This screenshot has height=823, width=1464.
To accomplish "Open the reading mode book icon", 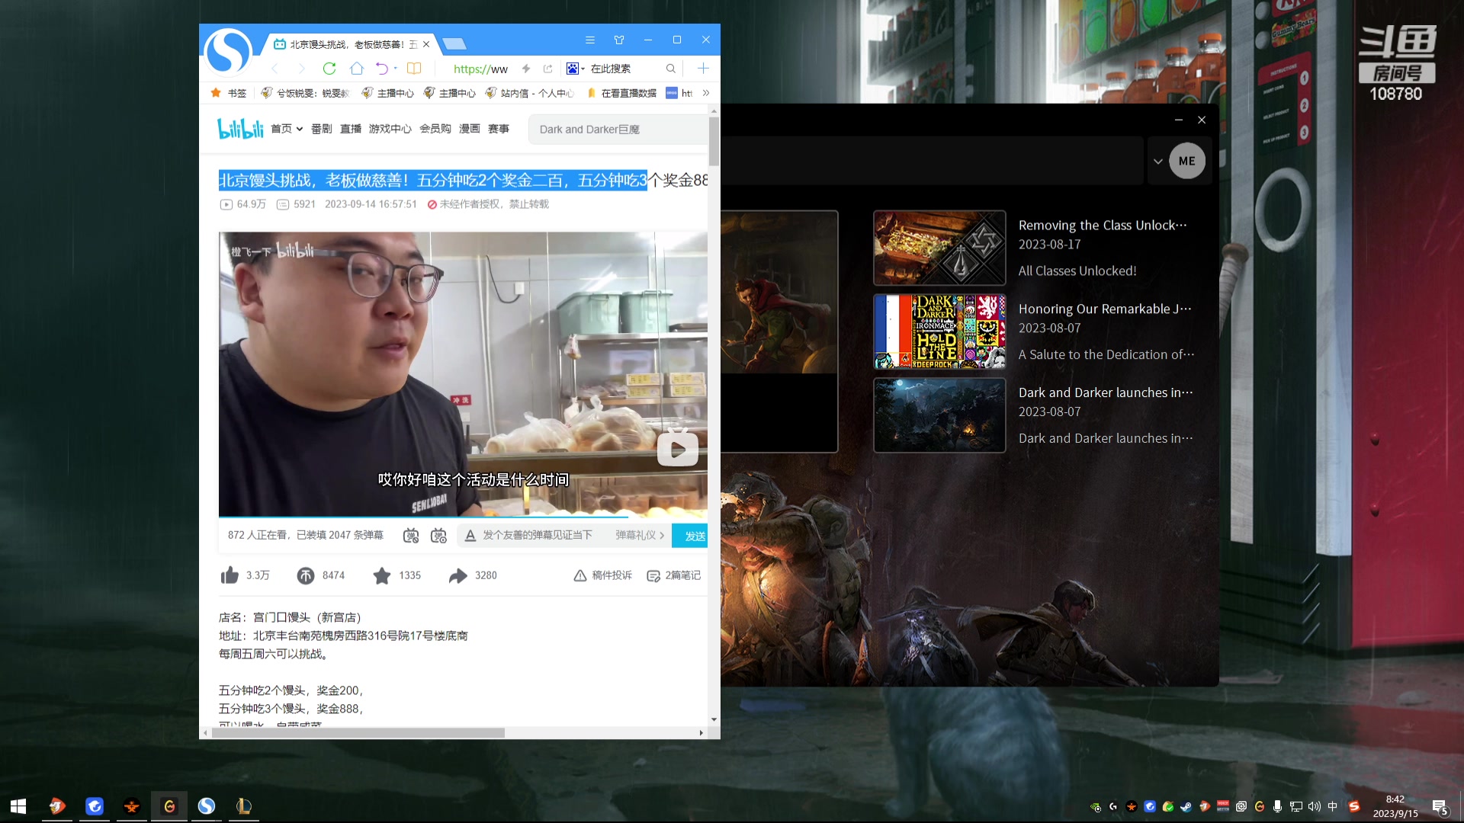I will (x=414, y=69).
